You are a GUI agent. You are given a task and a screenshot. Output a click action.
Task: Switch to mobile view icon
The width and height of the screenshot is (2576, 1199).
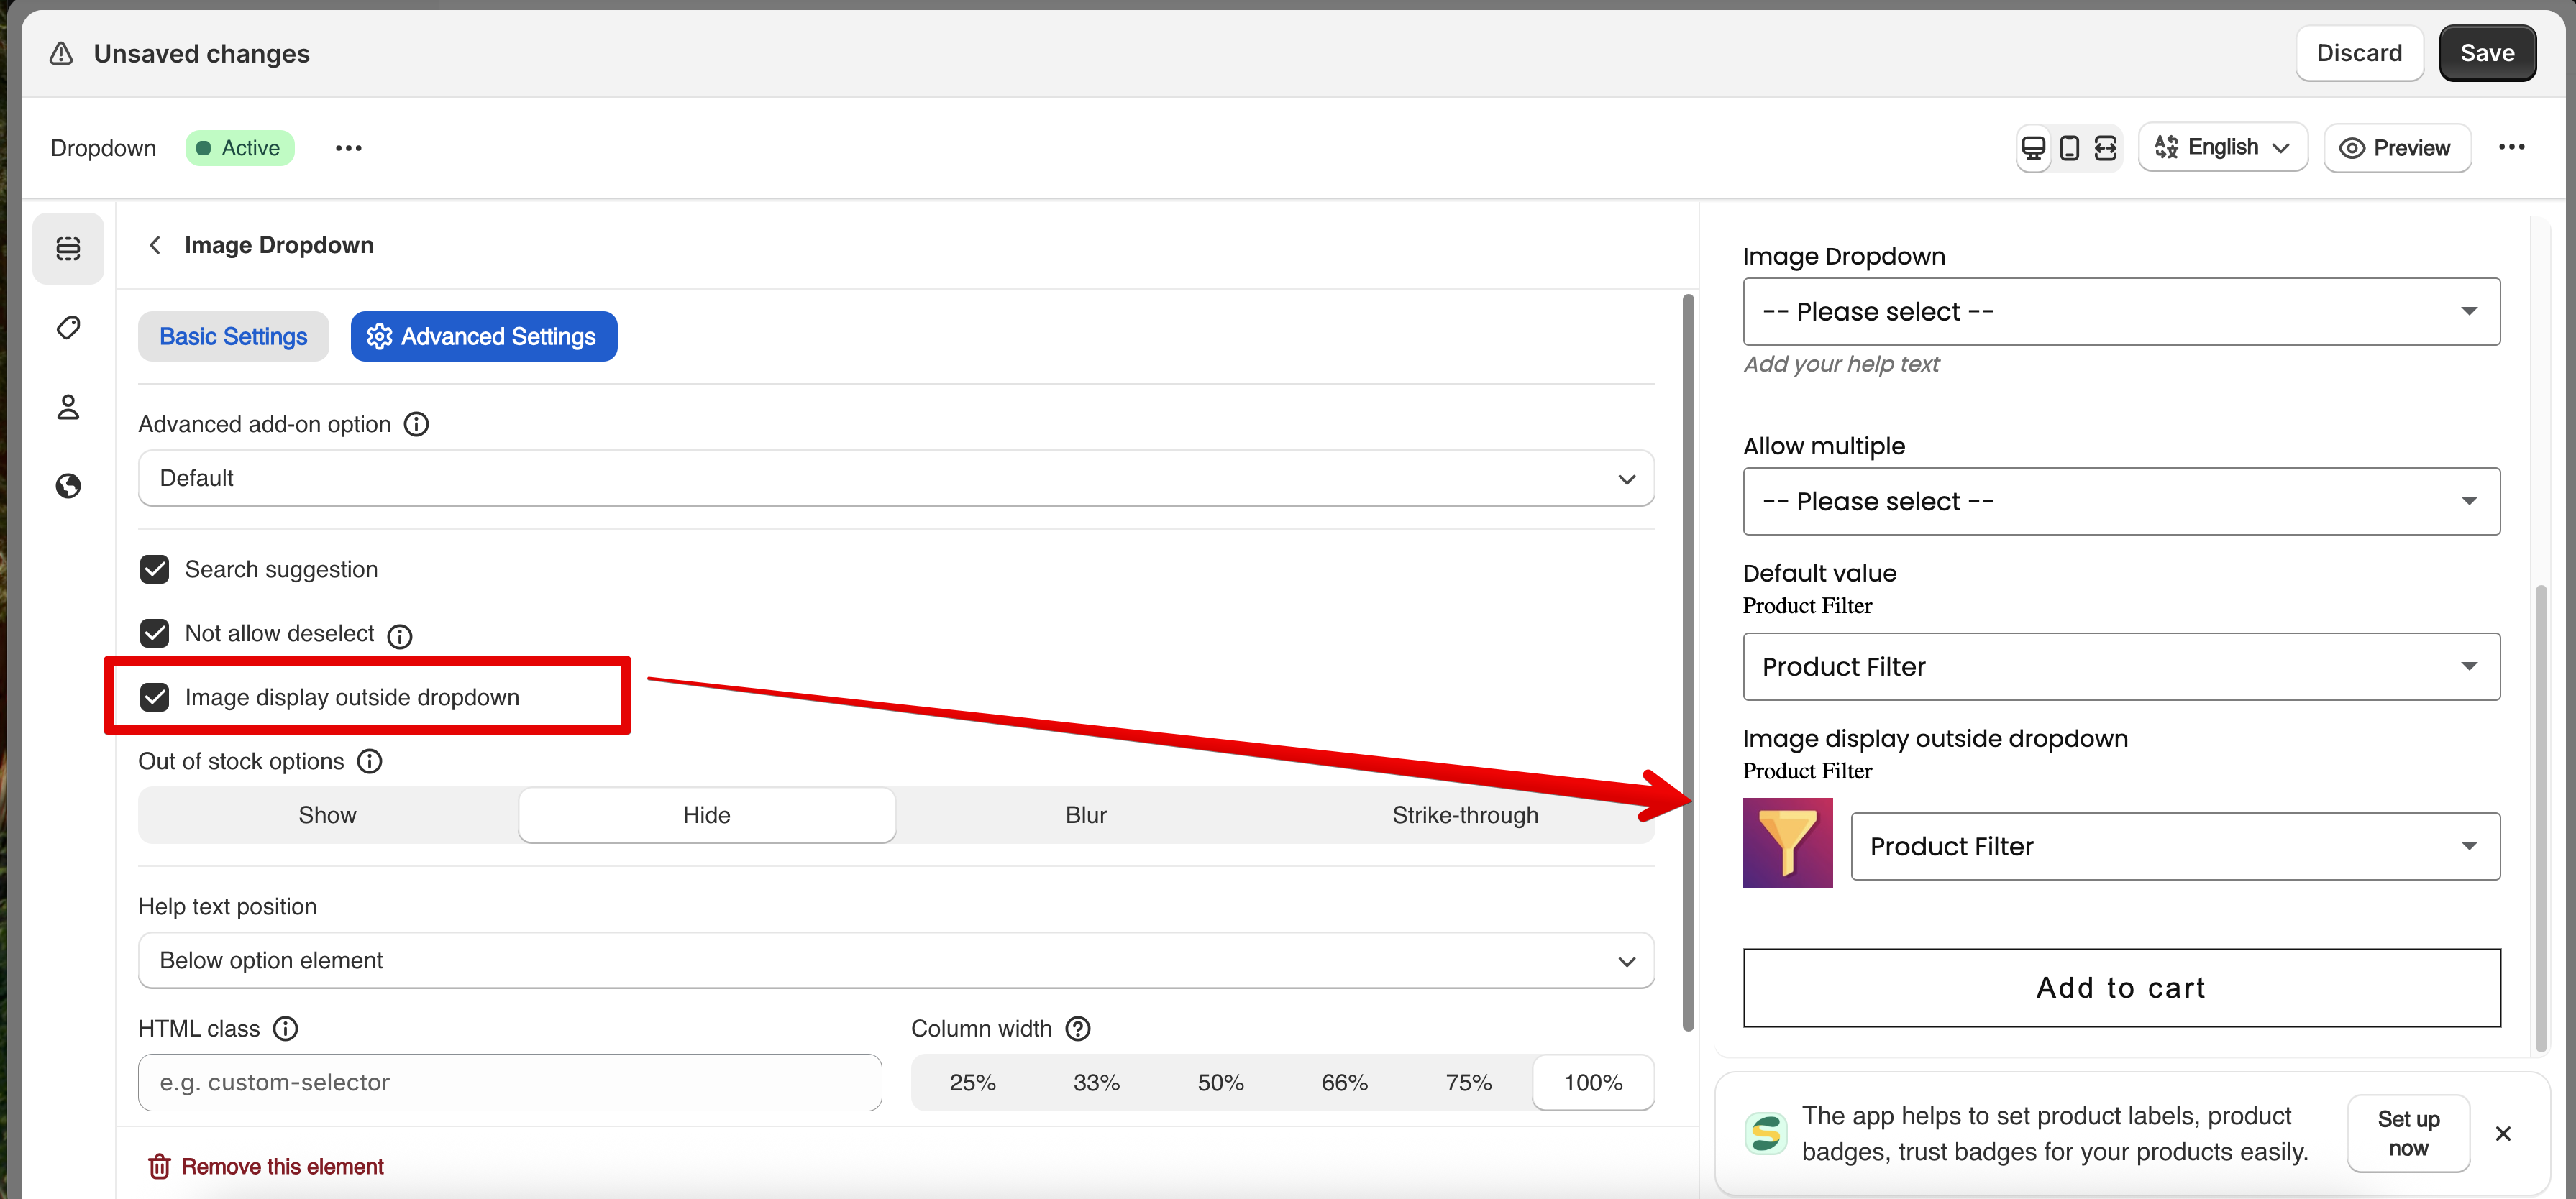tap(2069, 148)
